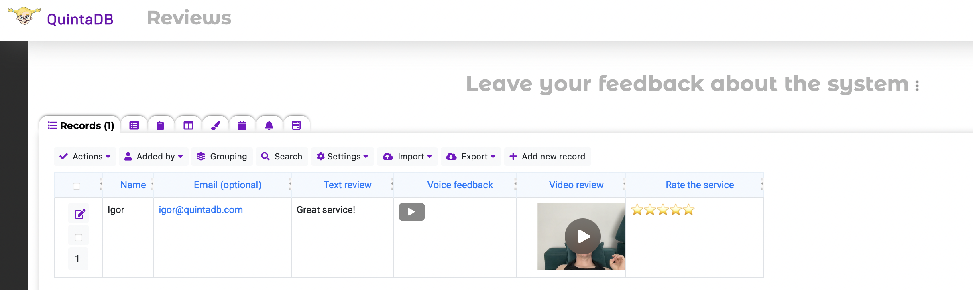Open the bell notifications tab

tap(269, 125)
